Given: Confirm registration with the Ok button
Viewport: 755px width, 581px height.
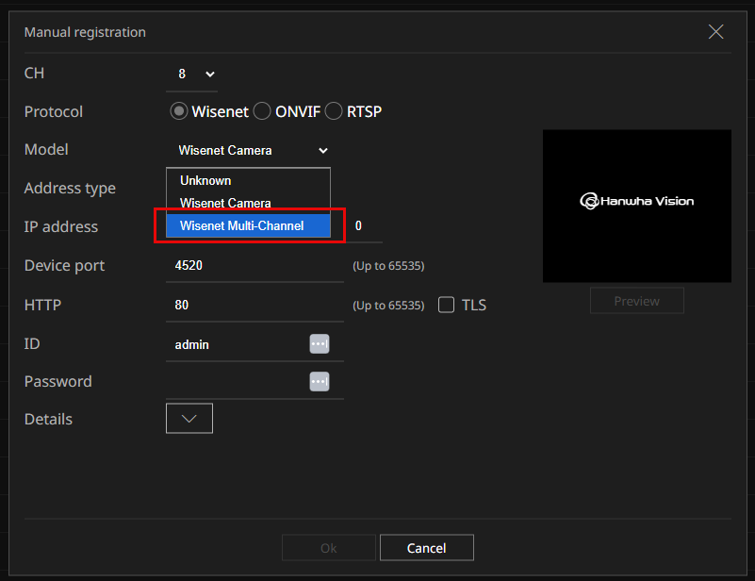Looking at the screenshot, I should 328,548.
